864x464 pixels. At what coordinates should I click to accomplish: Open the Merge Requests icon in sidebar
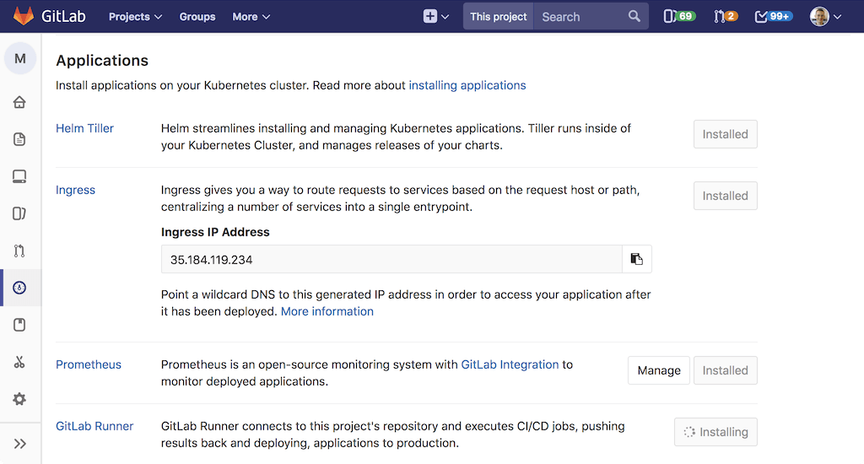click(x=19, y=251)
